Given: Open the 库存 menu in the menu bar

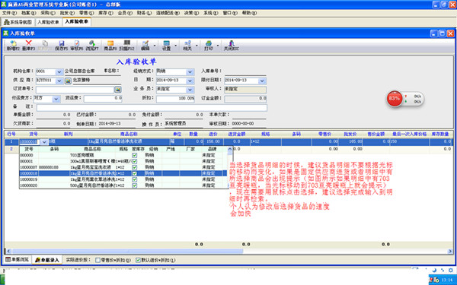Looking at the screenshot, I should coord(106,13).
